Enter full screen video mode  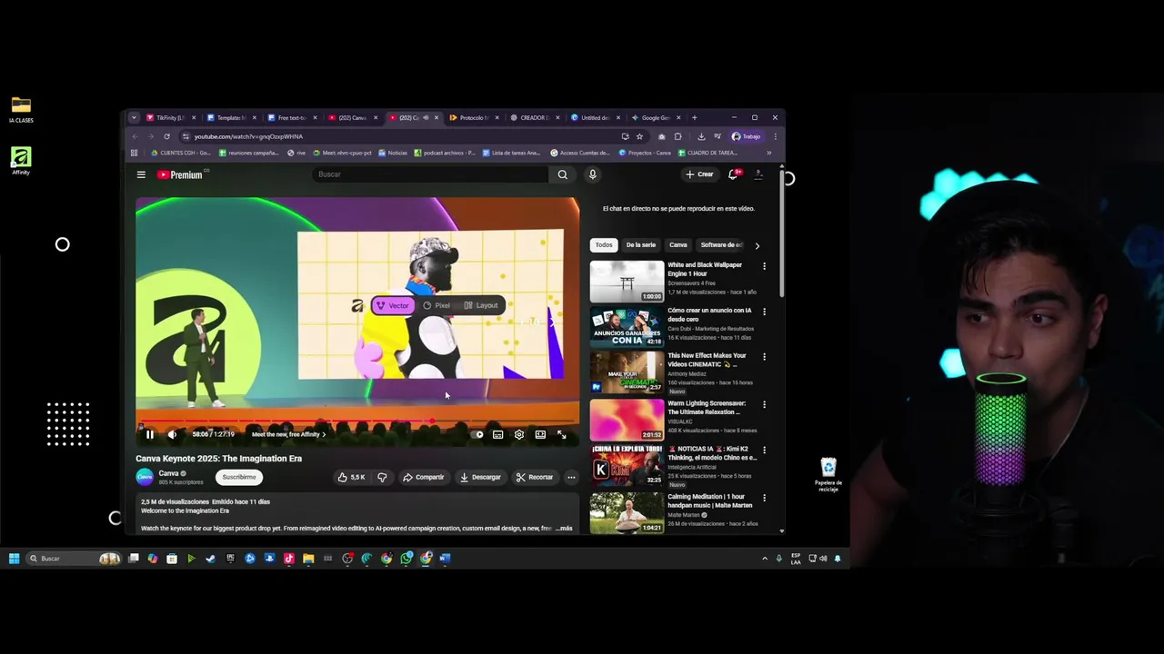point(561,434)
